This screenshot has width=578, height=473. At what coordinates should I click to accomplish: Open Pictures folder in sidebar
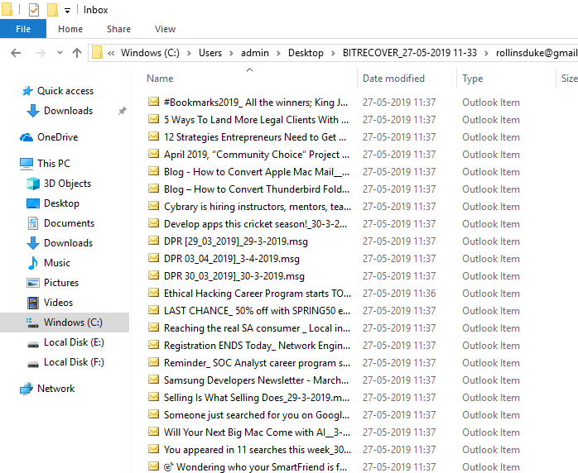click(61, 283)
